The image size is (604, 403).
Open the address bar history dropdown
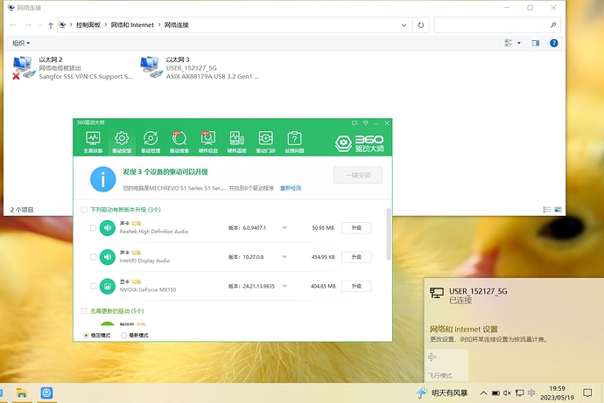[x=404, y=25]
